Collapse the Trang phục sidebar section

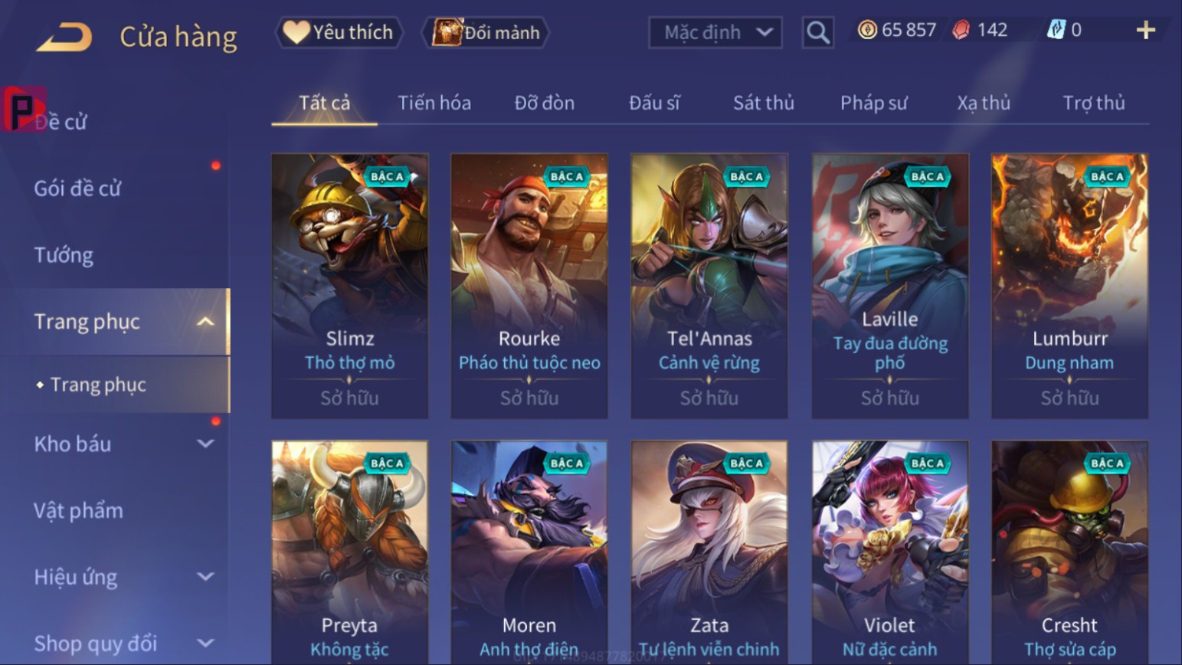[205, 322]
